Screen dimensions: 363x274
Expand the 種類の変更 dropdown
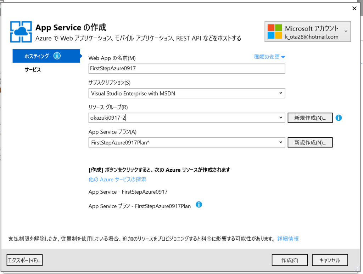pyautogui.click(x=269, y=57)
